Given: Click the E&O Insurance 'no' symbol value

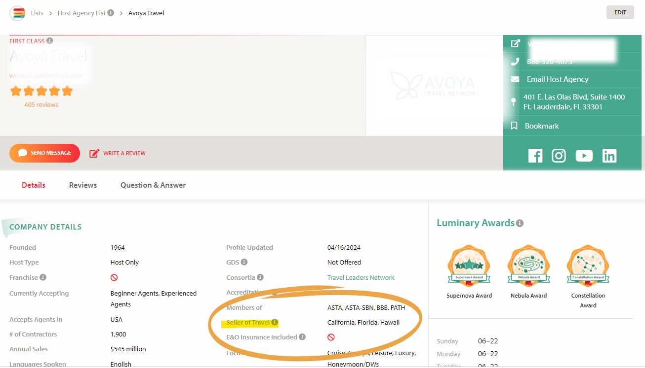Looking at the screenshot, I should click(331, 337).
